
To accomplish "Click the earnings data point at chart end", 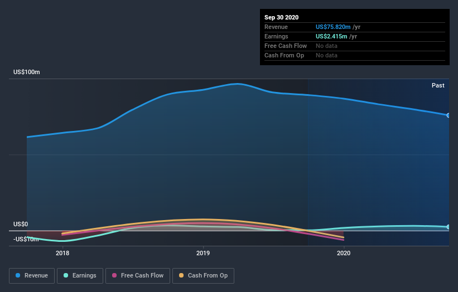I will pyautogui.click(x=449, y=227).
